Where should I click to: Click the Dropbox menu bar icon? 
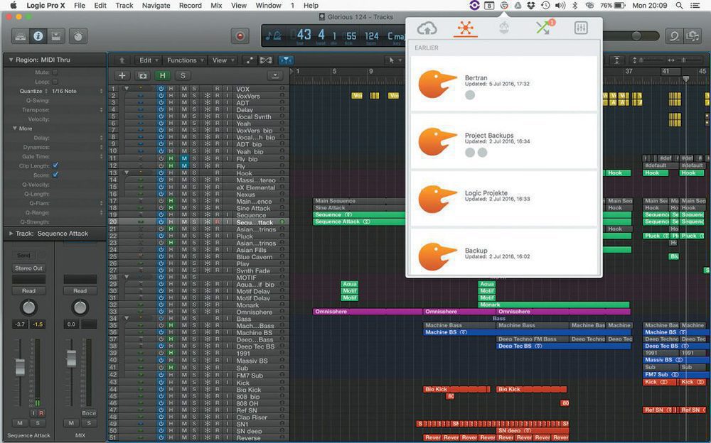pyautogui.click(x=531, y=6)
